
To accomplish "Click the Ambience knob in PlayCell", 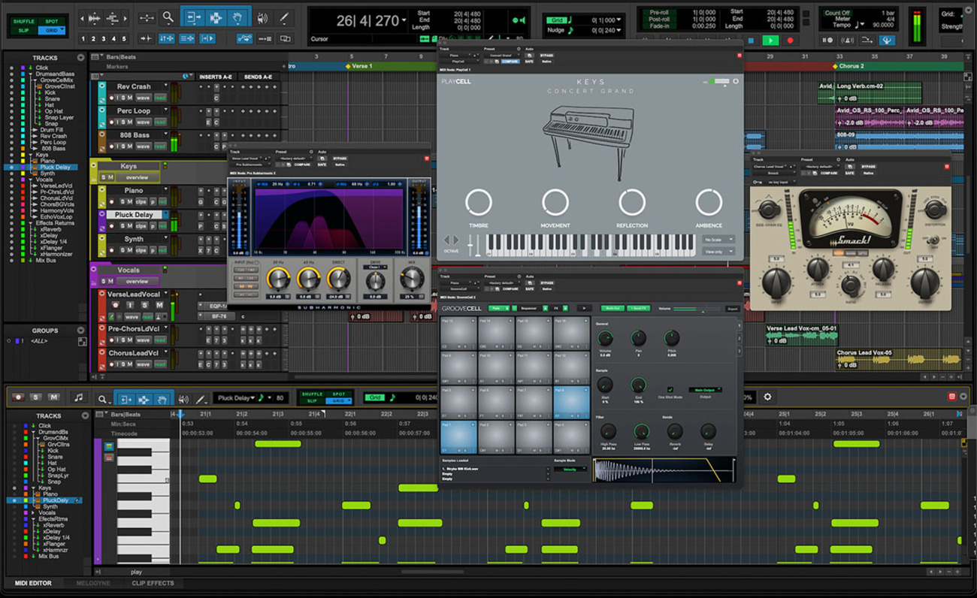I will 709,202.
